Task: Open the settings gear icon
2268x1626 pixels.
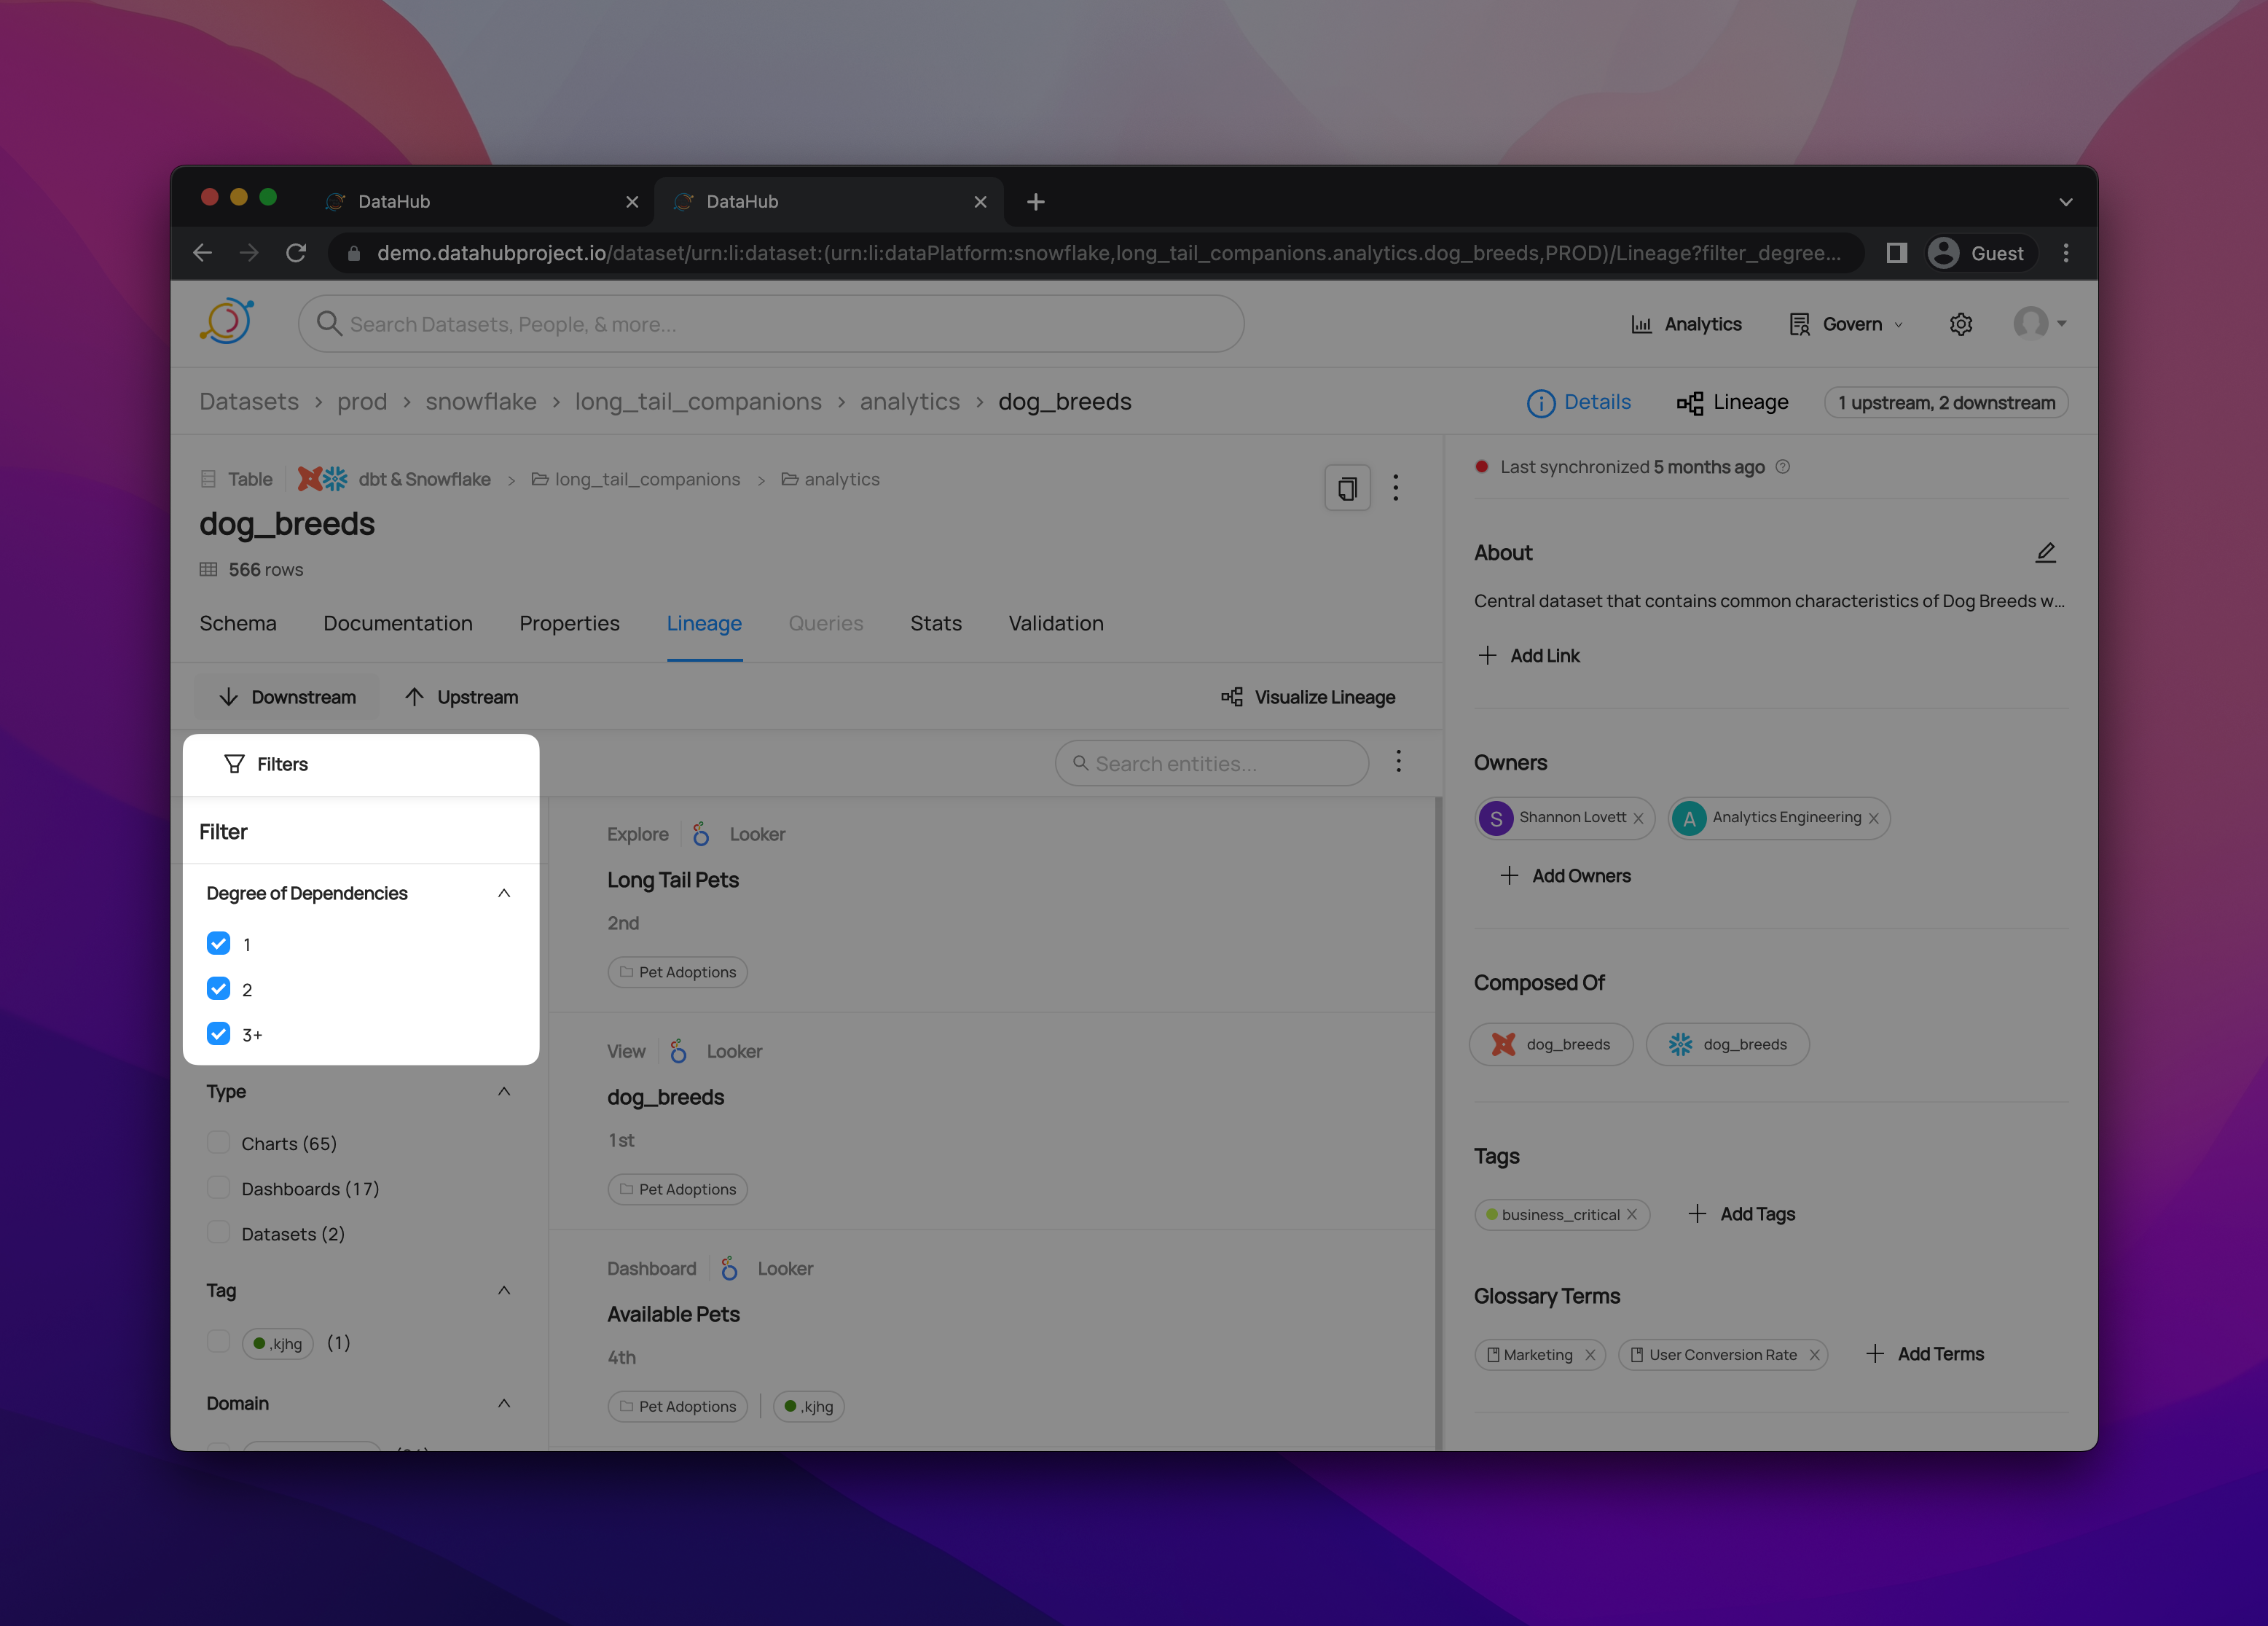Action: pos(1960,324)
